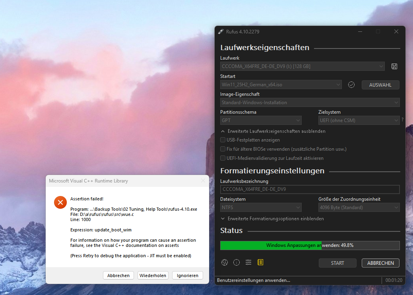Enable USB-Festplatten anzeigen checkbox

coord(223,140)
